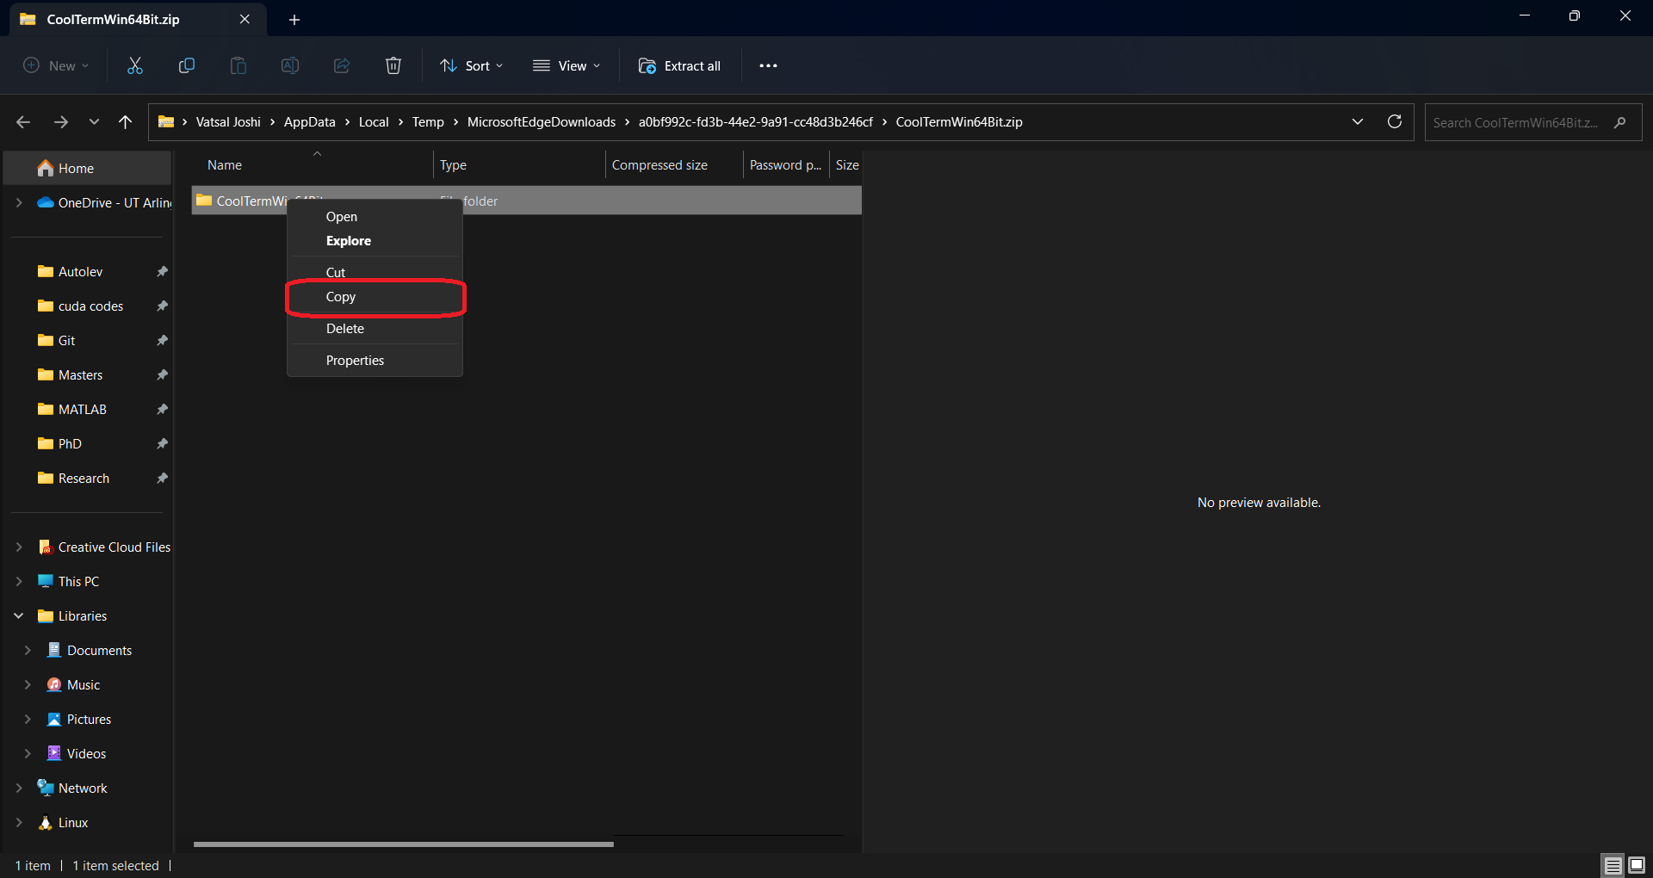The width and height of the screenshot is (1653, 878).
Task: Click the Refresh icon beside address bar
Action: [x=1395, y=122]
